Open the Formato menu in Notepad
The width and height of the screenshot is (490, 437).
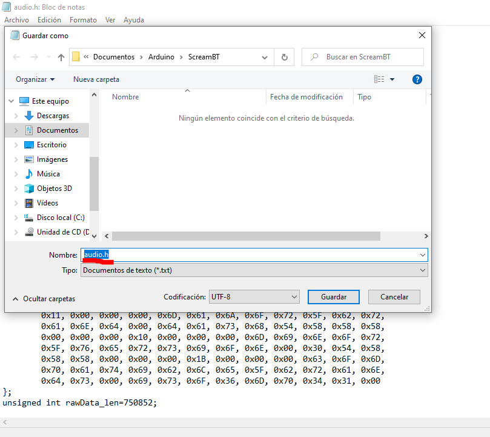pos(83,19)
